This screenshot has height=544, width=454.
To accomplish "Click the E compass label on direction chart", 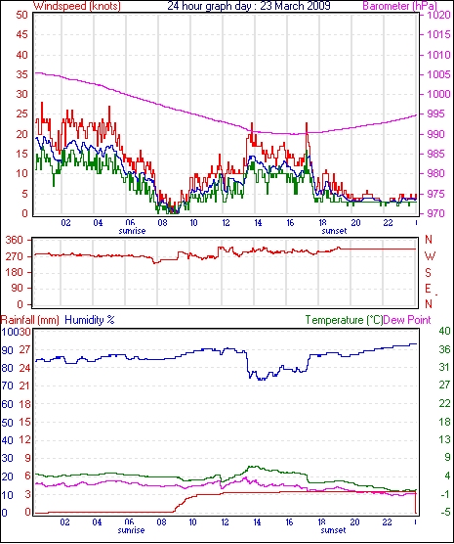I will pyautogui.click(x=428, y=289).
